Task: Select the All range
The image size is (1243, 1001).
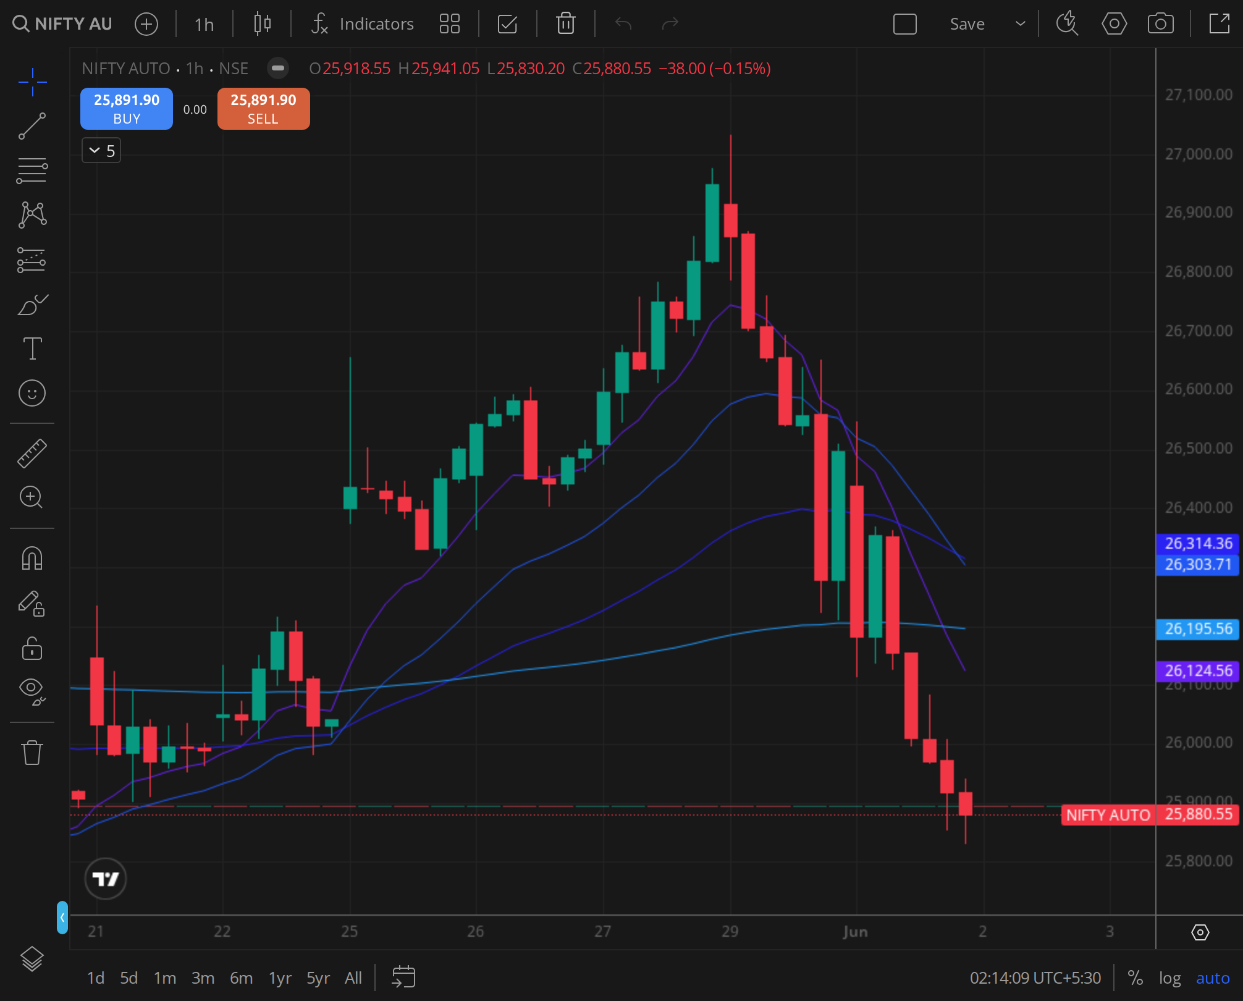Action: point(353,978)
